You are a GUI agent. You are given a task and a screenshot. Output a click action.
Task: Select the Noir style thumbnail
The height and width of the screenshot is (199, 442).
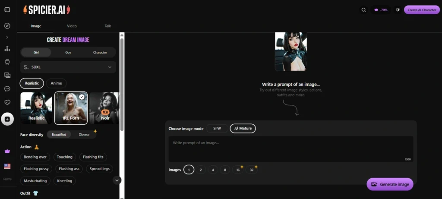(x=104, y=108)
